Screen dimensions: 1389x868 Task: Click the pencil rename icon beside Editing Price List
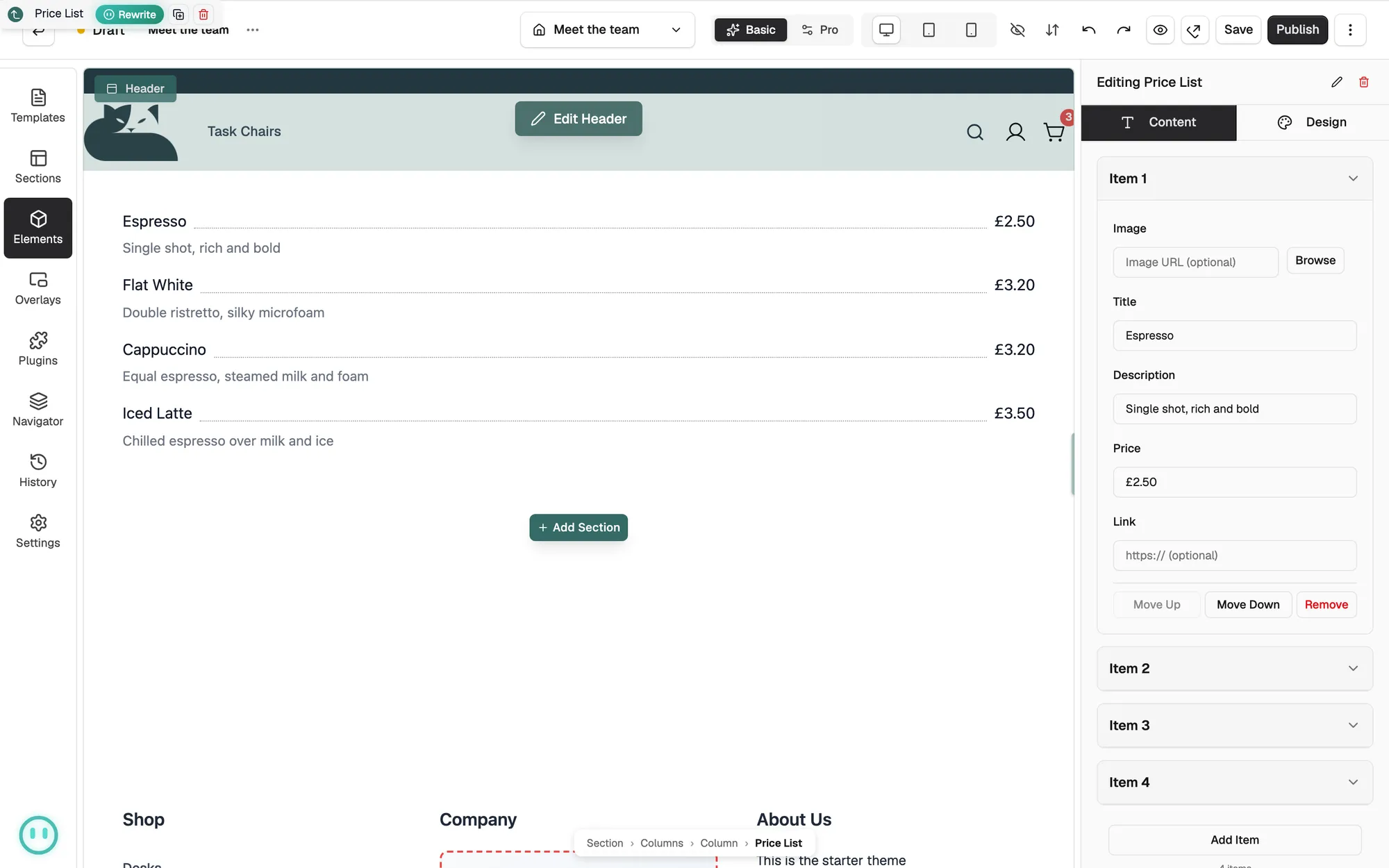[x=1337, y=82]
